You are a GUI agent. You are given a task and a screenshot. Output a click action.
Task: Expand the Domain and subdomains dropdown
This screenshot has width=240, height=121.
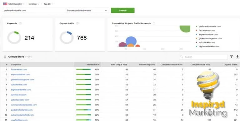(87, 11)
